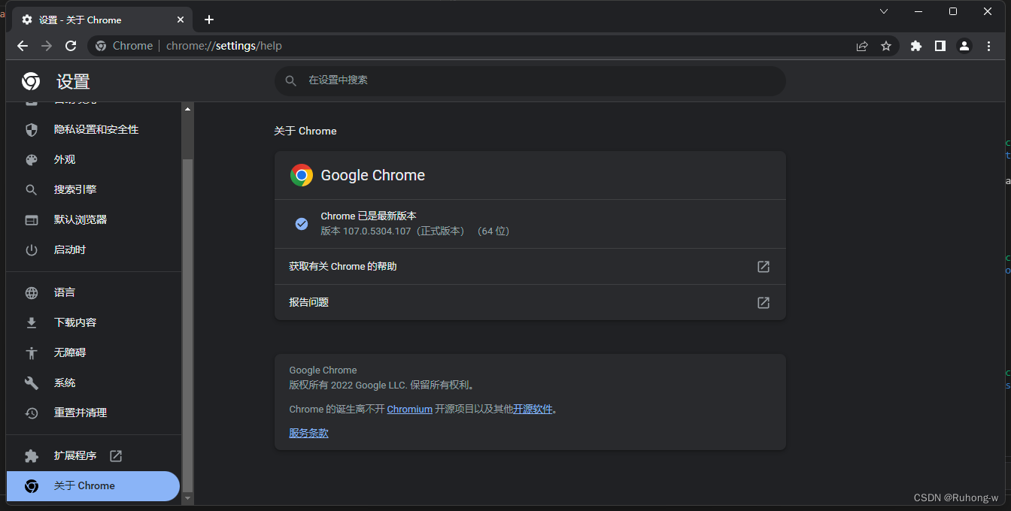
Task: Open 外观 appearance settings
Action: 93,159
